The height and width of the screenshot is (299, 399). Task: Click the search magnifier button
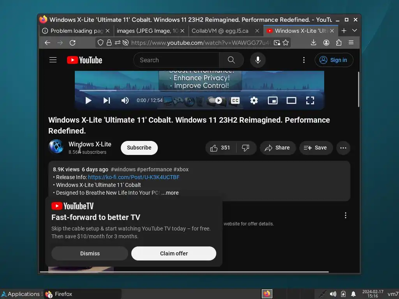(x=231, y=60)
